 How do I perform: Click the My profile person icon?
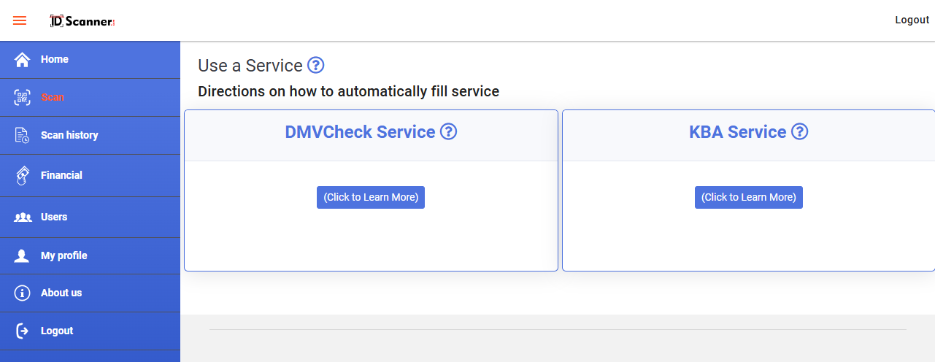coord(22,255)
